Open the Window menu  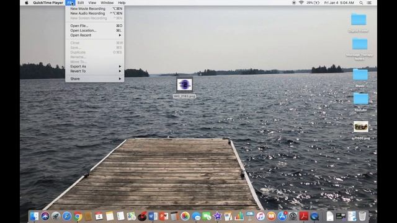point(107,2)
